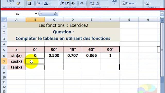Select the x header cell in row 5
The image size is (165, 93).
(16, 49)
